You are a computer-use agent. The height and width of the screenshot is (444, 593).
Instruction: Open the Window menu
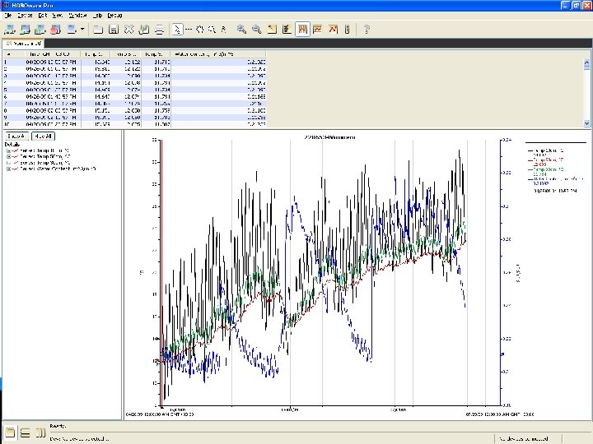78,15
